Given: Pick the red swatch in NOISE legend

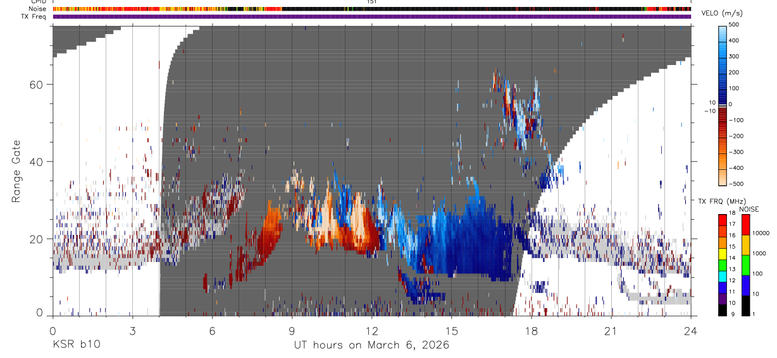Looking at the screenshot, I should 746,224.
